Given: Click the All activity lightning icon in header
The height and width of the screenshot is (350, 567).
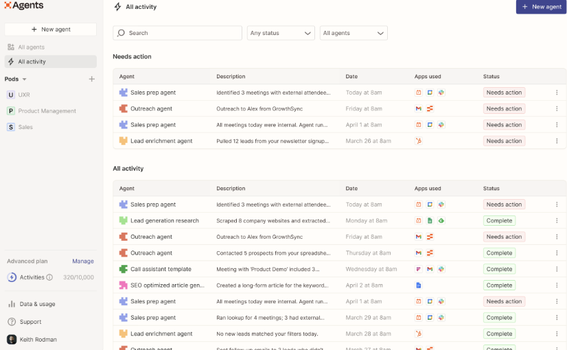Looking at the screenshot, I should pos(117,7).
